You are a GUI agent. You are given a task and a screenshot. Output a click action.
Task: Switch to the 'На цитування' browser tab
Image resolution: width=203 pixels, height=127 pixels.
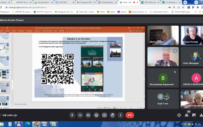[44, 2]
